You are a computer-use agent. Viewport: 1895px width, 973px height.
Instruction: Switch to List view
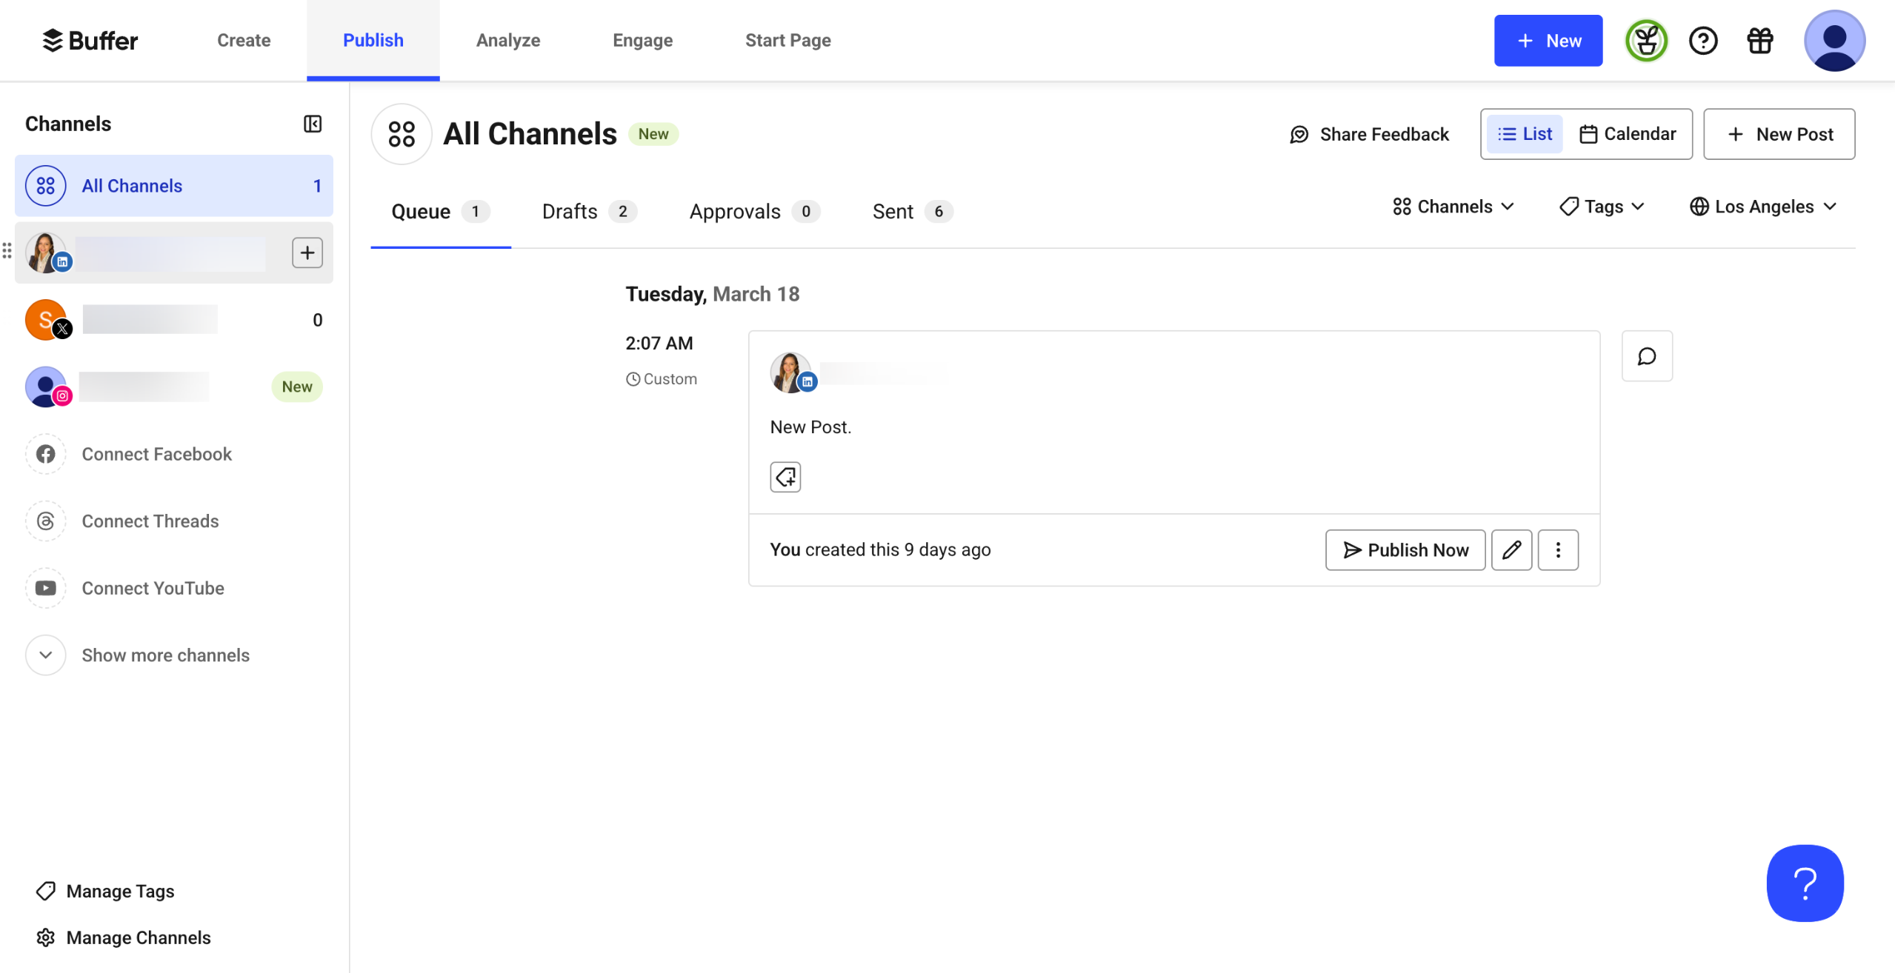[x=1525, y=134]
